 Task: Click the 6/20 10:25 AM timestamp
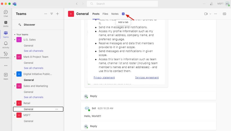tap(105, 108)
